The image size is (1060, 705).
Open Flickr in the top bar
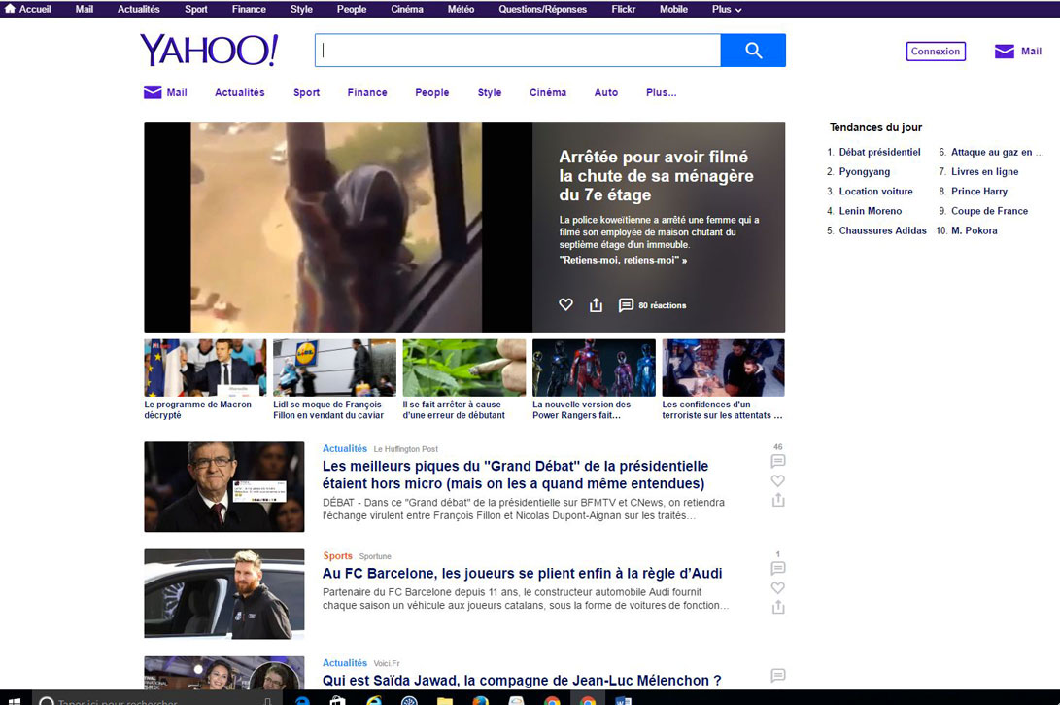[x=624, y=9]
